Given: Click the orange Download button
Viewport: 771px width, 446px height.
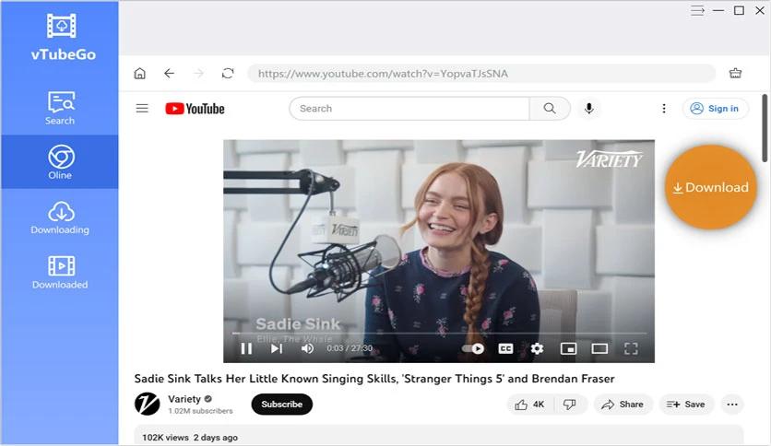Looking at the screenshot, I should coord(711,187).
